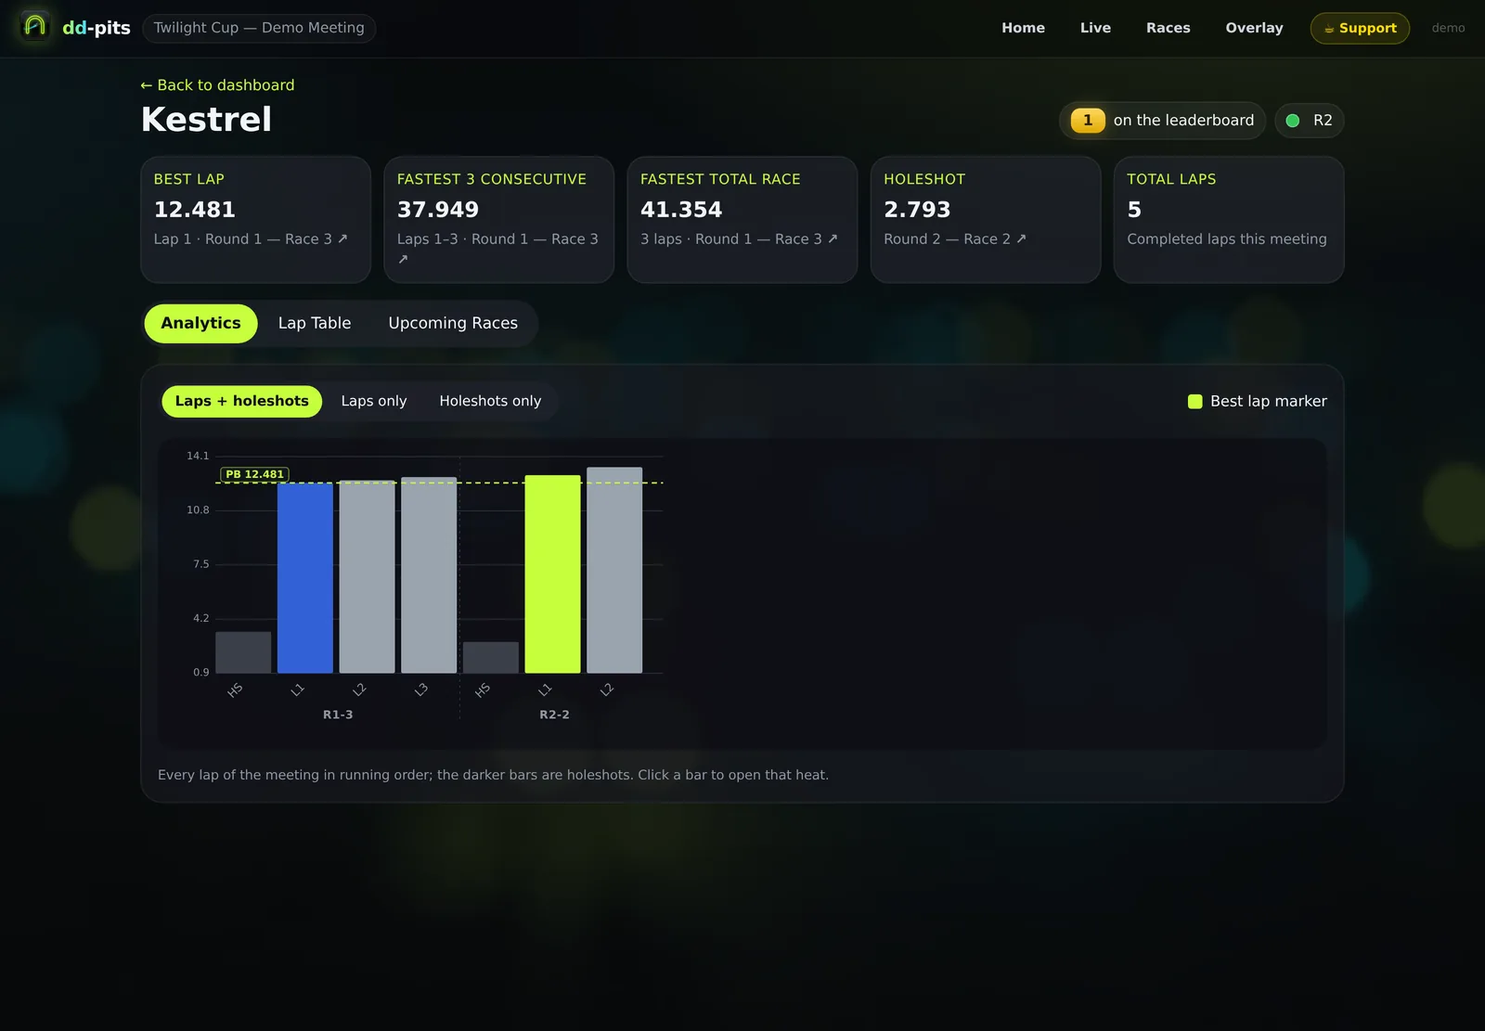Click the R2-2 holeshot bar
The image size is (1485, 1031).
tap(491, 658)
